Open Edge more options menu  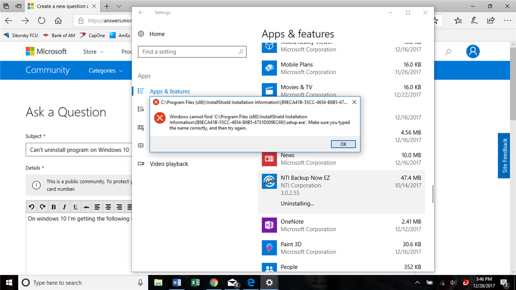pyautogui.click(x=507, y=21)
